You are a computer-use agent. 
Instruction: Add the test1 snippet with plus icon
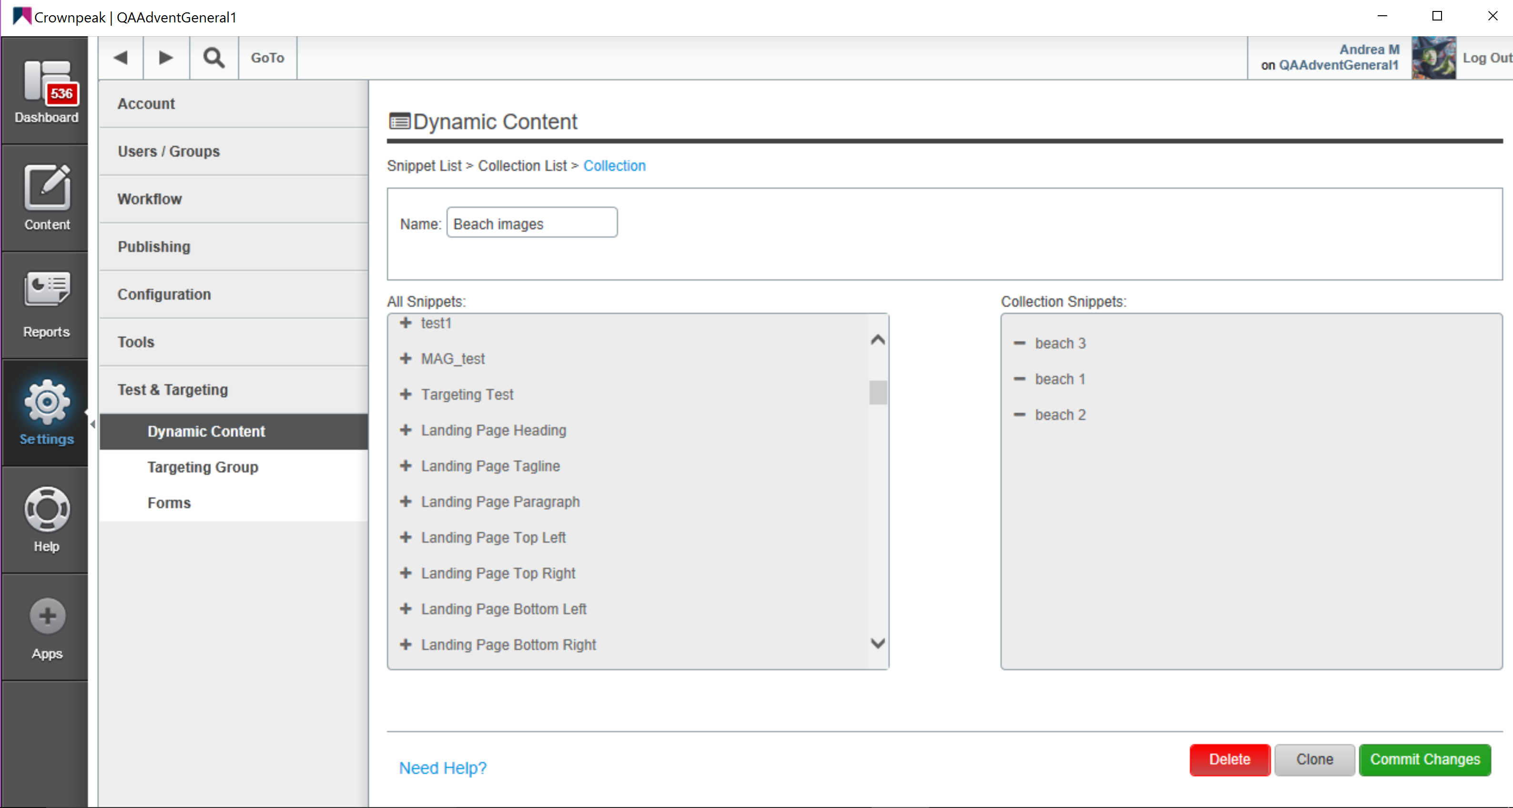405,323
